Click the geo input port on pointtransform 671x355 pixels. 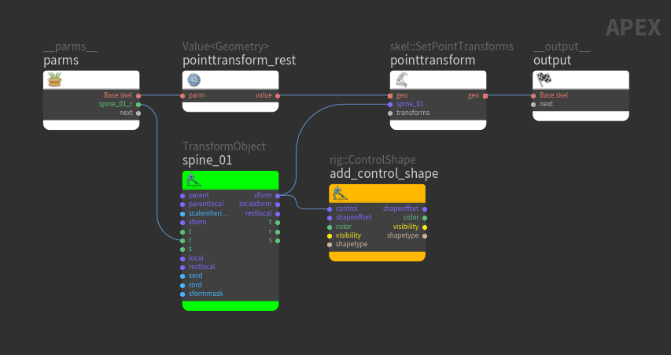click(x=390, y=95)
